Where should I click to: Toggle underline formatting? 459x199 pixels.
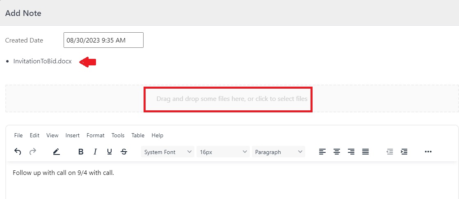click(110, 152)
